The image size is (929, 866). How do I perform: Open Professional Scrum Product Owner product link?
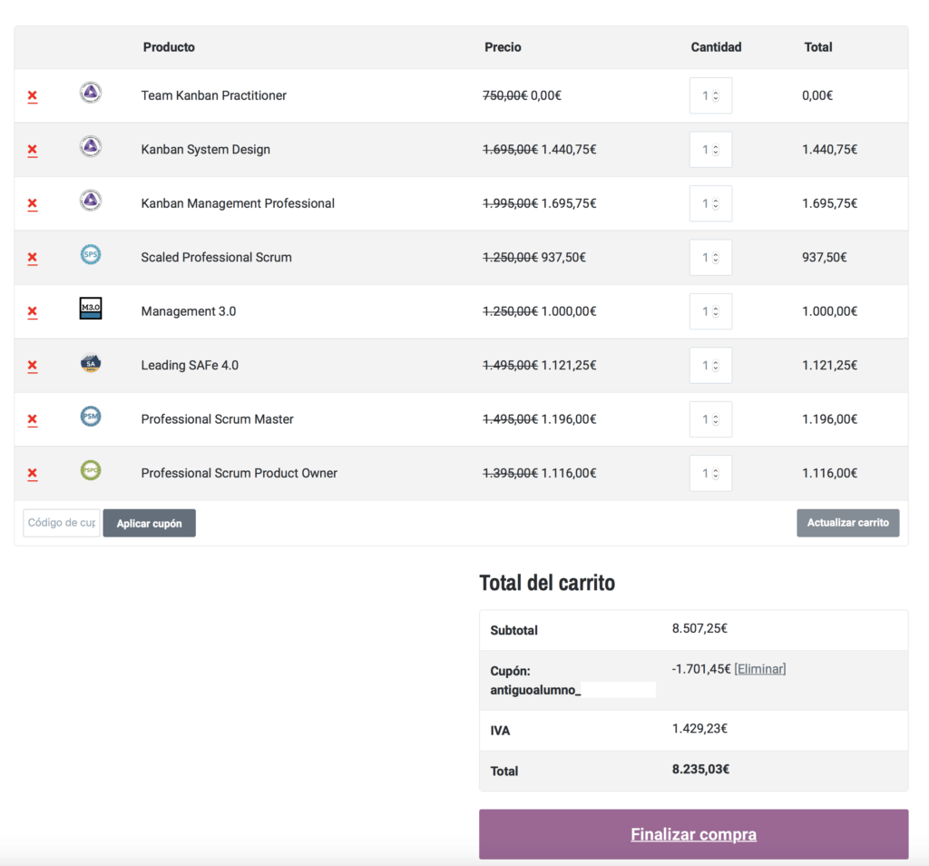pyautogui.click(x=240, y=473)
